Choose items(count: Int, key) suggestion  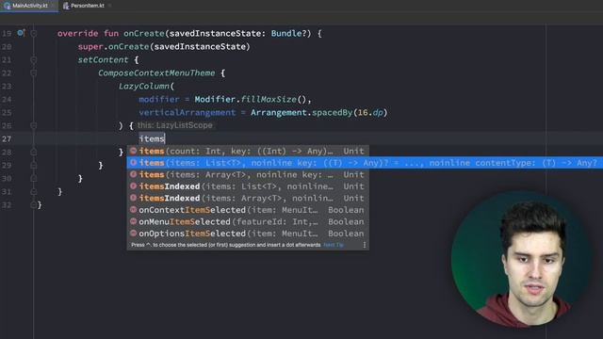(x=248, y=151)
